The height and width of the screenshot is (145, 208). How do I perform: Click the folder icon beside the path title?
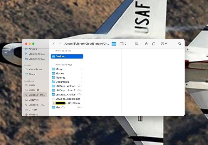click(114, 44)
